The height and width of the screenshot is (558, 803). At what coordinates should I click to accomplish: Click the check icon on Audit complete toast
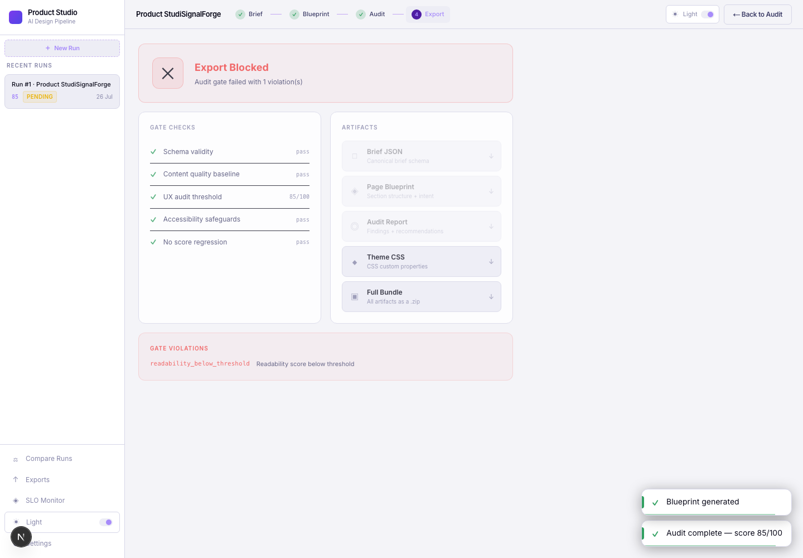[655, 533]
